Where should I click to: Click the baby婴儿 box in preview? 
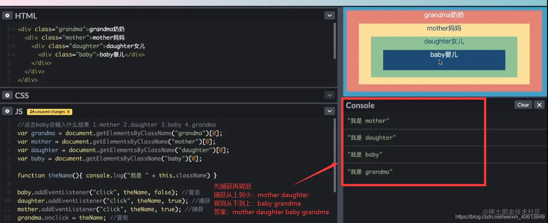444,60
